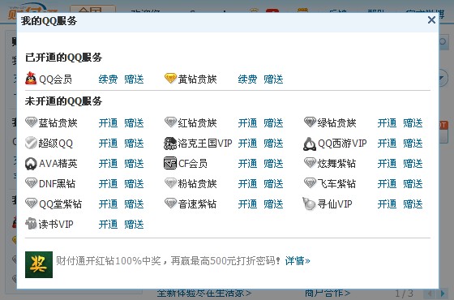Click the 音速紫钻 diamond icon
454x300 pixels.
[170, 204]
